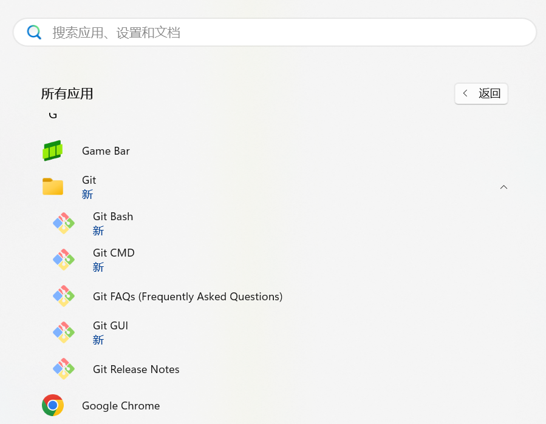Click the Game Bar green icon

pyautogui.click(x=53, y=150)
